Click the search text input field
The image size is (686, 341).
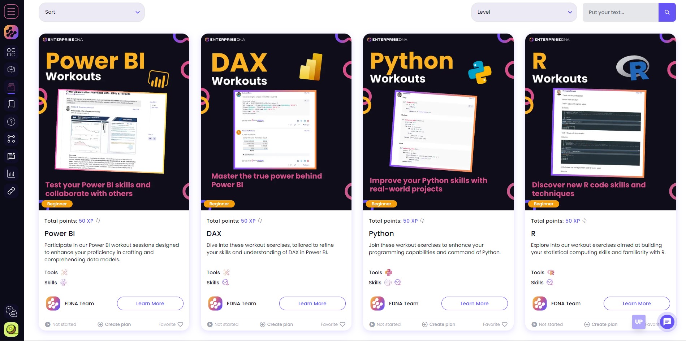621,12
